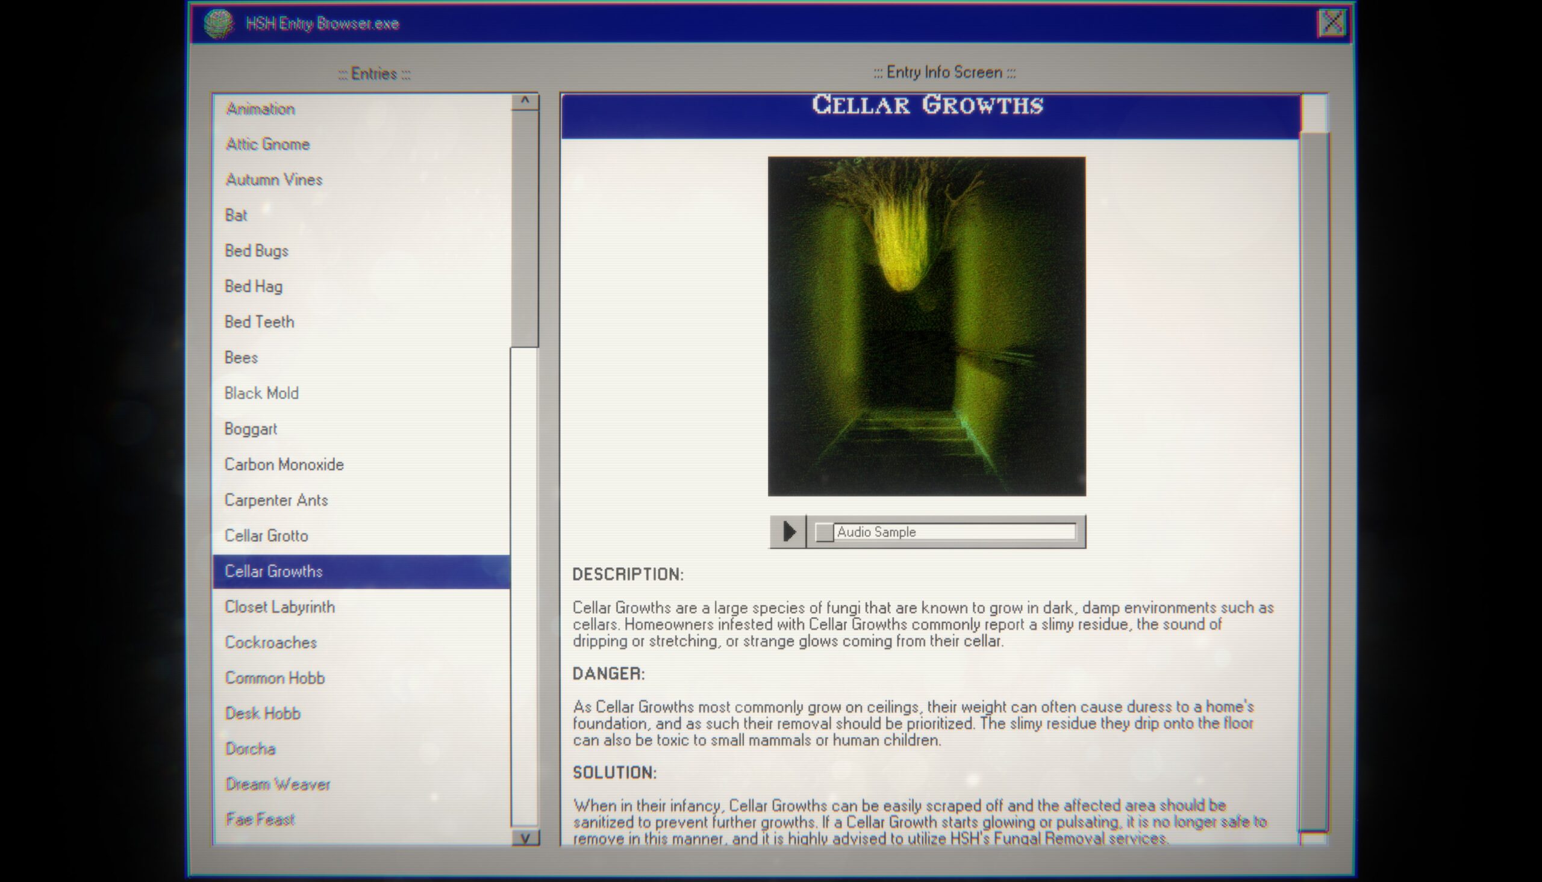Select Carbon Monoxide from entries list
Image resolution: width=1542 pixels, height=882 pixels.
[285, 464]
